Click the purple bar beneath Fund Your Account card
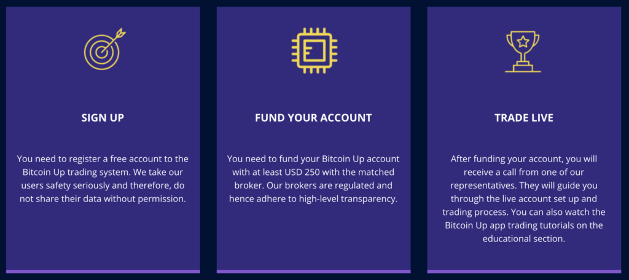This screenshot has height=280, width=629. (x=313, y=271)
